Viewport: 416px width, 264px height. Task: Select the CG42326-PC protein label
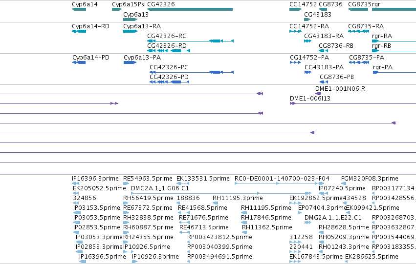point(169,67)
